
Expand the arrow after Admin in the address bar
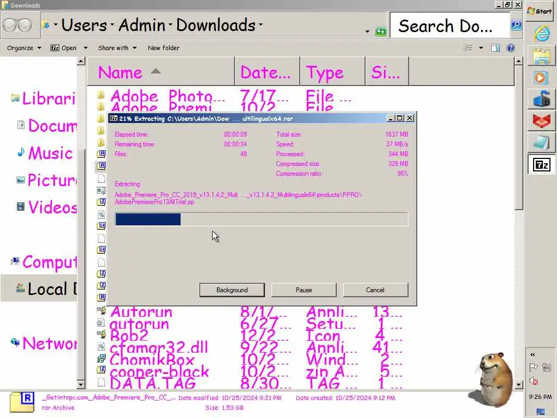pyautogui.click(x=170, y=24)
